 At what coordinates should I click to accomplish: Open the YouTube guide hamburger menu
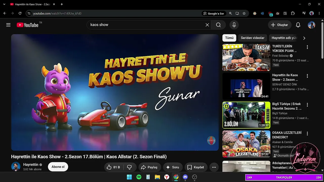pos(8,25)
